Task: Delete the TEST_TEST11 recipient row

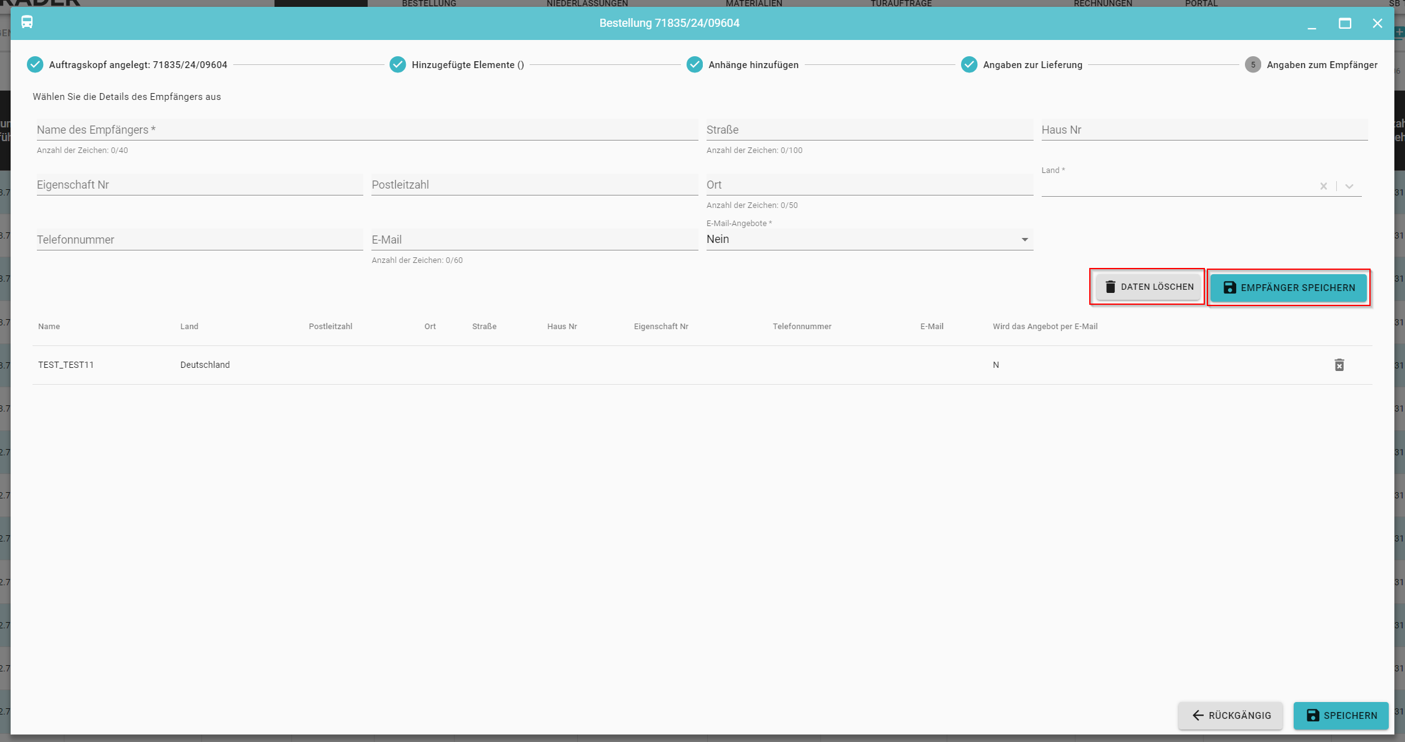Action: coord(1339,365)
